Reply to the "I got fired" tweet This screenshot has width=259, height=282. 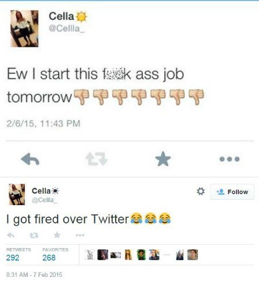point(11,235)
